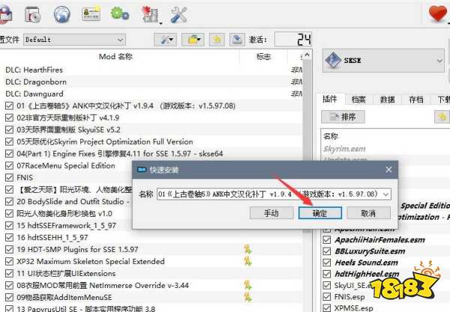
Task: Click the restore backup icon beside the folder button
Action: (217, 40)
